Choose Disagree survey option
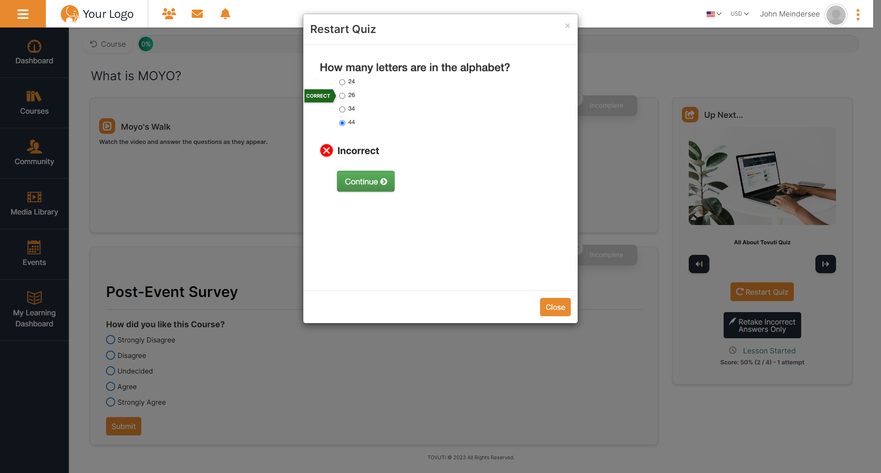This screenshot has width=881, height=473. click(111, 355)
